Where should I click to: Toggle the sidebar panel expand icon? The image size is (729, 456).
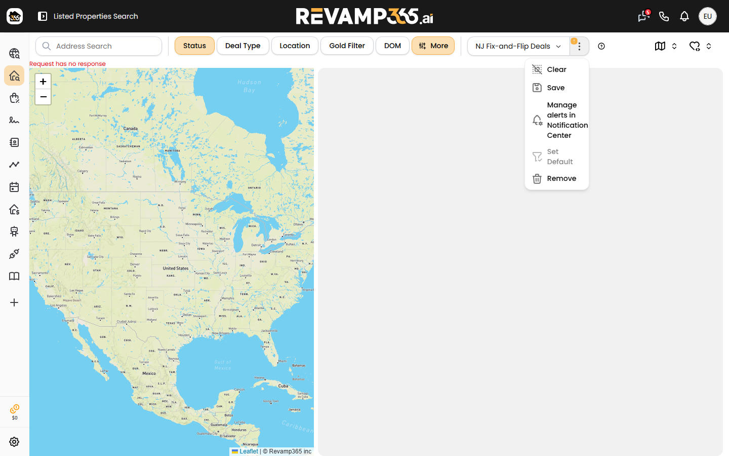tap(43, 16)
